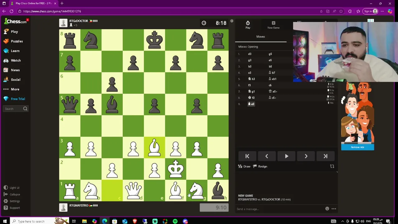
Task: Add this page to favorites
Action: tap(341, 11)
